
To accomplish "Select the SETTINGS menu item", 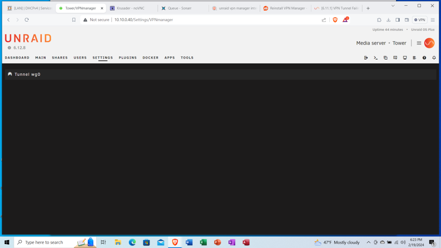I will click(x=103, y=58).
